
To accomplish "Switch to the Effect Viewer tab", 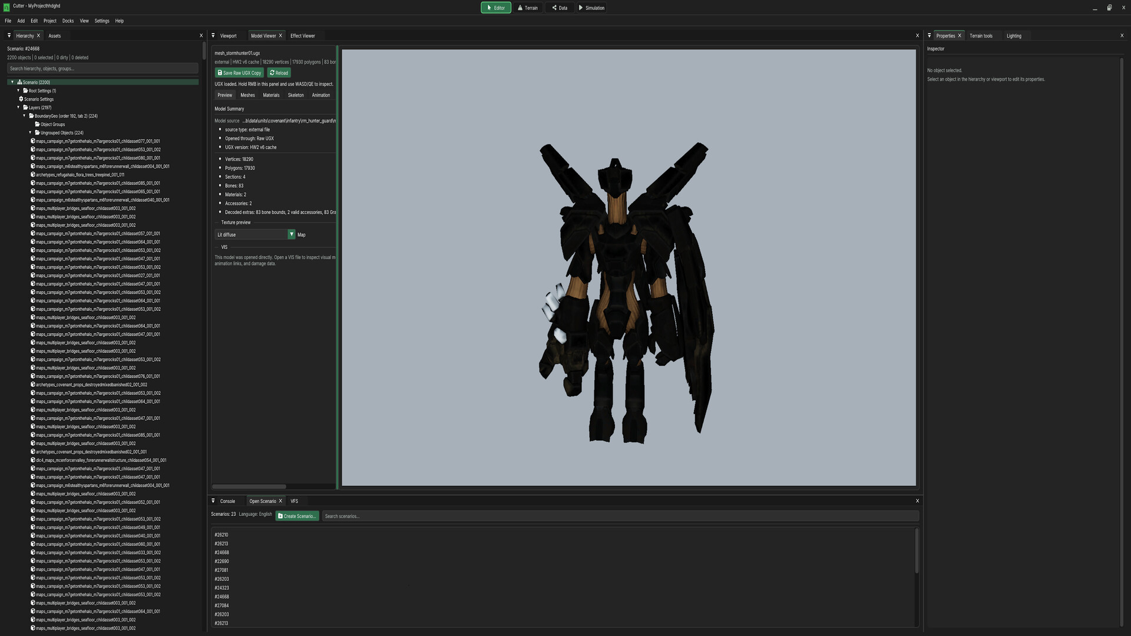I will tap(303, 36).
